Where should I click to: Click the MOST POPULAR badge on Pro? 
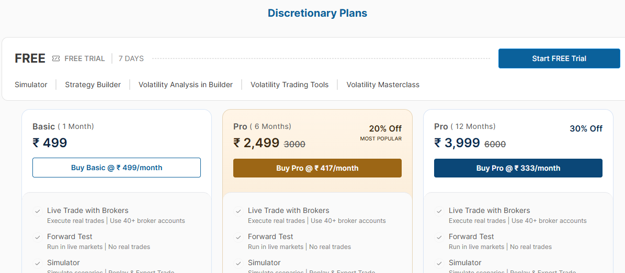coord(381,139)
